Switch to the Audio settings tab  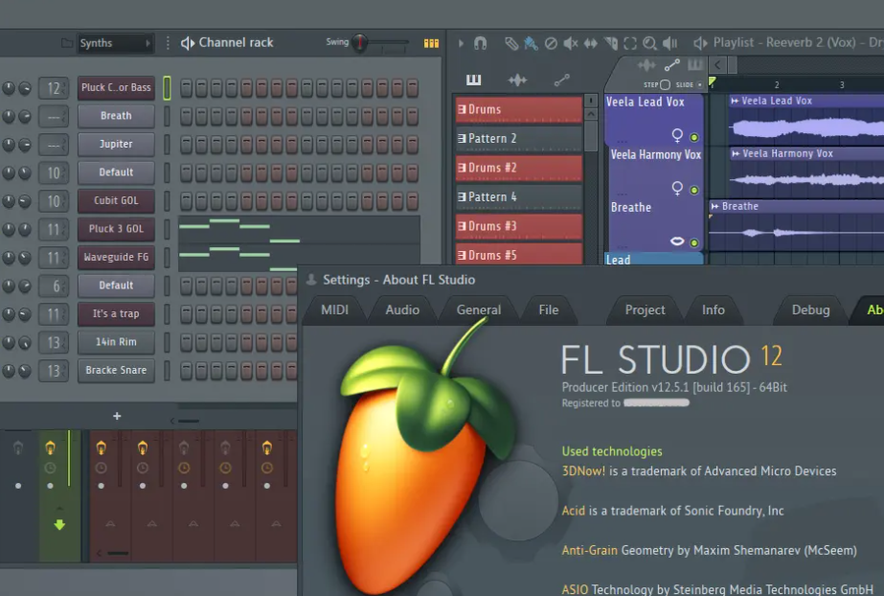coord(402,310)
